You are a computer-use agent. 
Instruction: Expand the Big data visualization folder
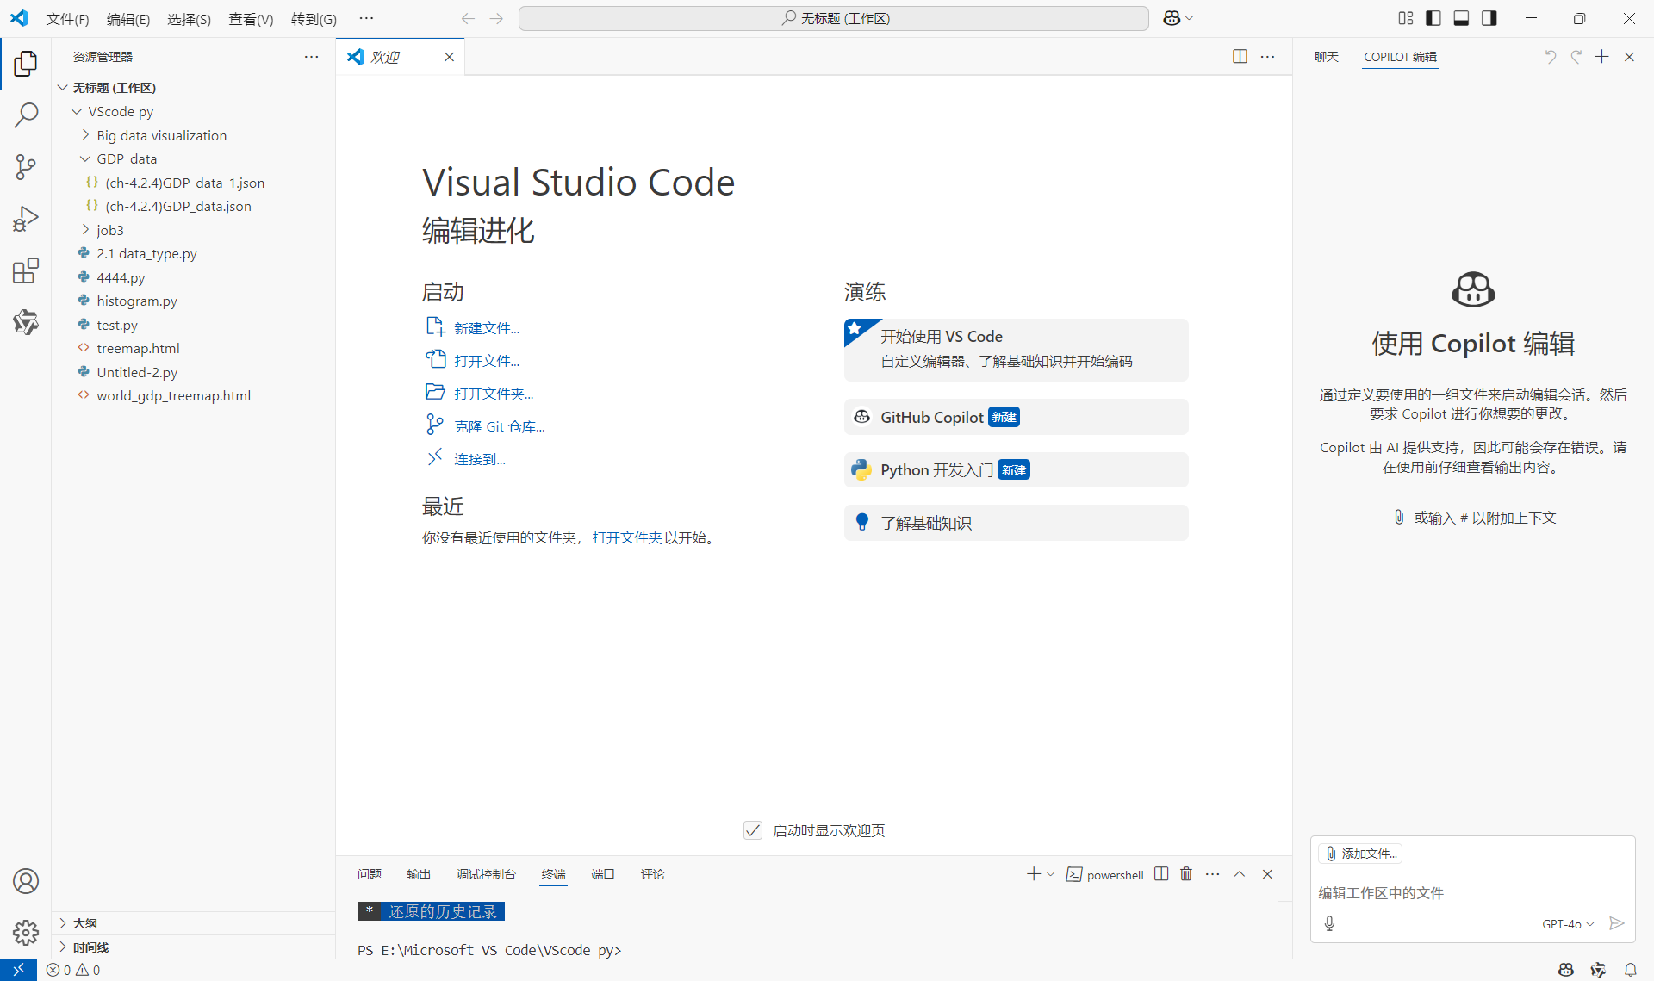click(161, 135)
